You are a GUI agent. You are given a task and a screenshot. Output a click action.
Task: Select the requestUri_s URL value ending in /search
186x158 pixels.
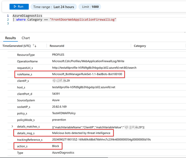(x=94, y=68)
